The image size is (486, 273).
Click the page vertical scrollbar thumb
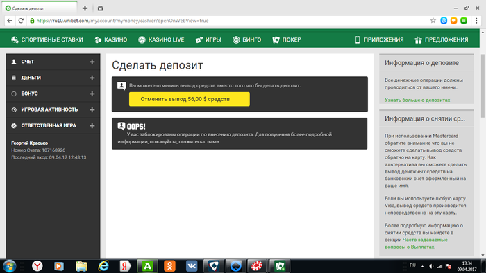[483, 86]
